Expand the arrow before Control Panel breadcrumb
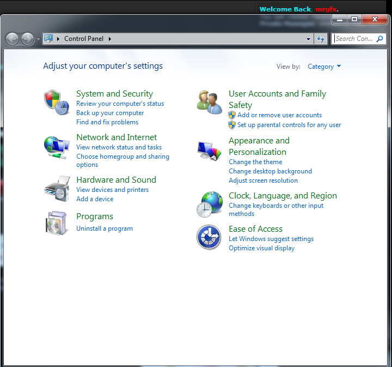Image resolution: width=392 pixels, height=367 pixels. 58,39
